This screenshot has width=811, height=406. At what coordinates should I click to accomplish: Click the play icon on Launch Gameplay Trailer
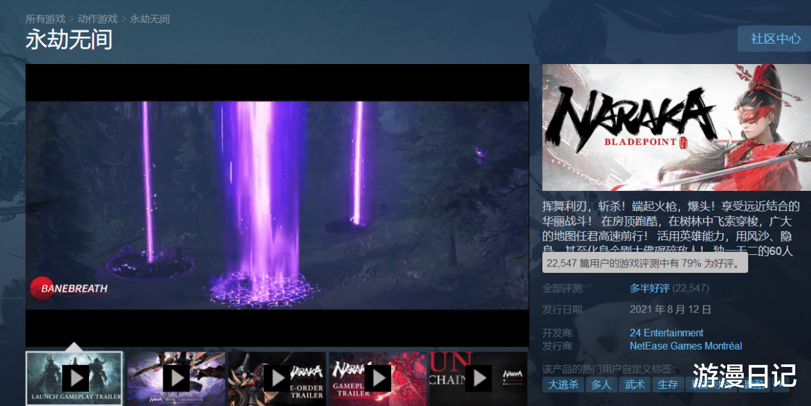76,378
